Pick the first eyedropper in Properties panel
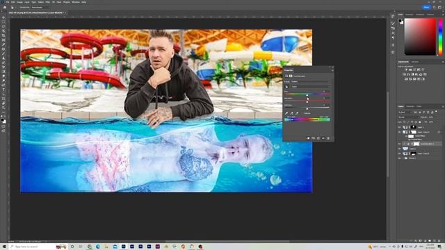Screen dimensions: 445x250 (286, 113)
